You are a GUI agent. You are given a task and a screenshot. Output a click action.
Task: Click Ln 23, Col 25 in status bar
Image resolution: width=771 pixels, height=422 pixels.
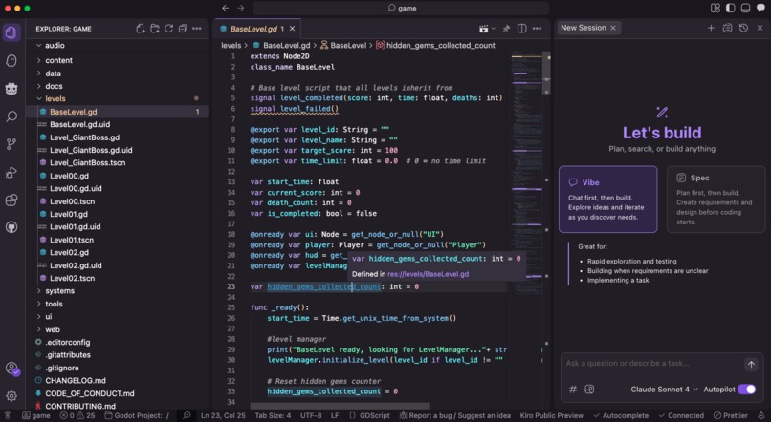click(223, 415)
